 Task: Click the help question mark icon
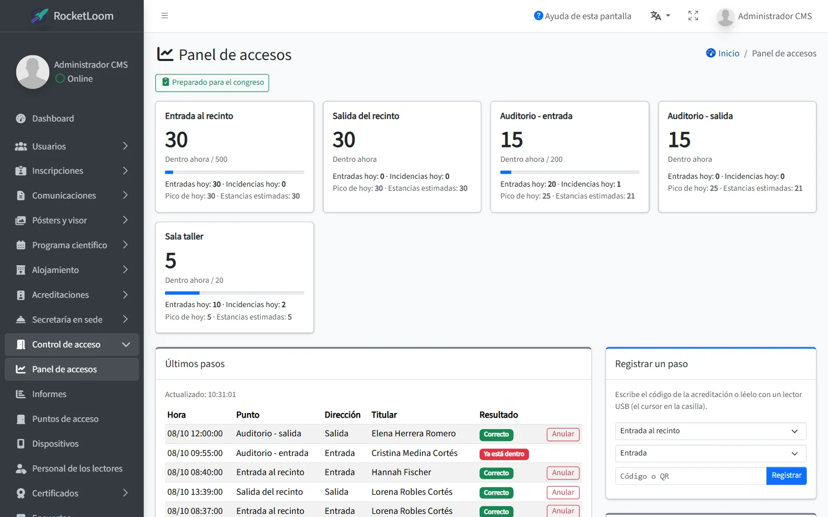(538, 16)
